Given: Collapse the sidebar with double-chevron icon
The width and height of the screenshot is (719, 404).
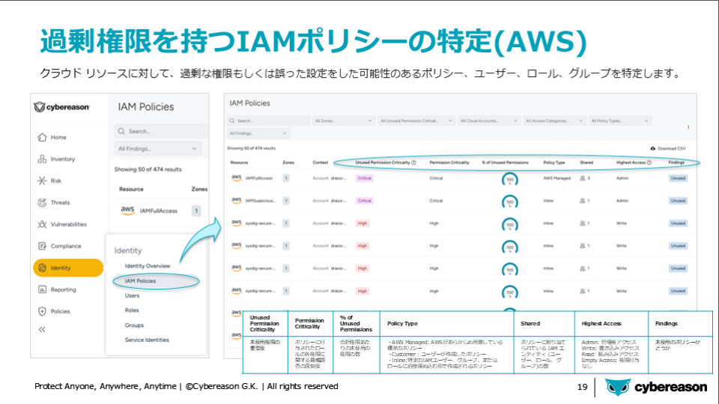Looking at the screenshot, I should (42, 329).
